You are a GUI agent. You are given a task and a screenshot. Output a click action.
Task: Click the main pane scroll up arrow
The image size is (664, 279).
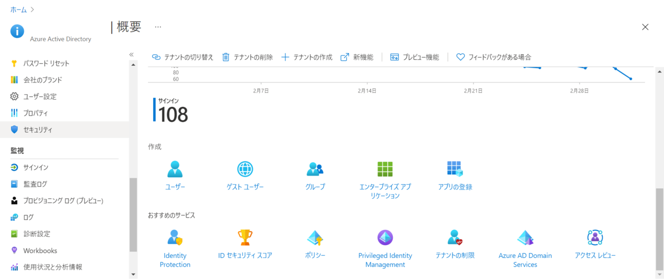[x=658, y=73]
